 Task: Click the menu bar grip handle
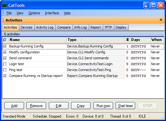tap(3, 13)
